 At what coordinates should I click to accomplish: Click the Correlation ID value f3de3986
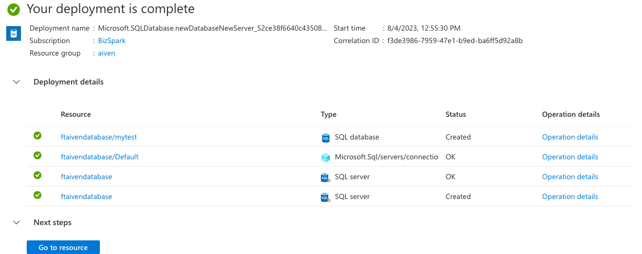click(x=455, y=40)
